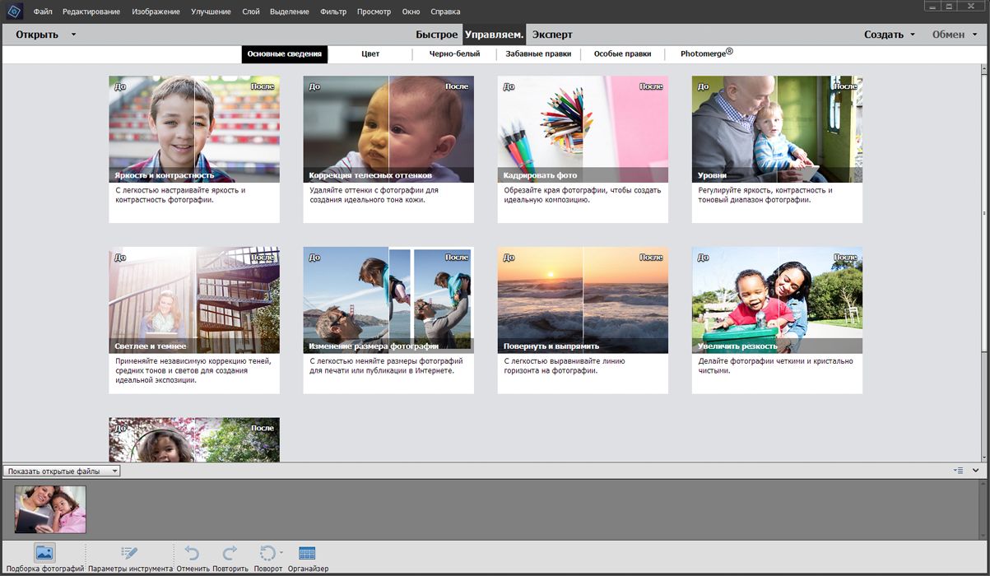Click description under Светлее и темнее card
990x576 pixels.
(x=193, y=370)
